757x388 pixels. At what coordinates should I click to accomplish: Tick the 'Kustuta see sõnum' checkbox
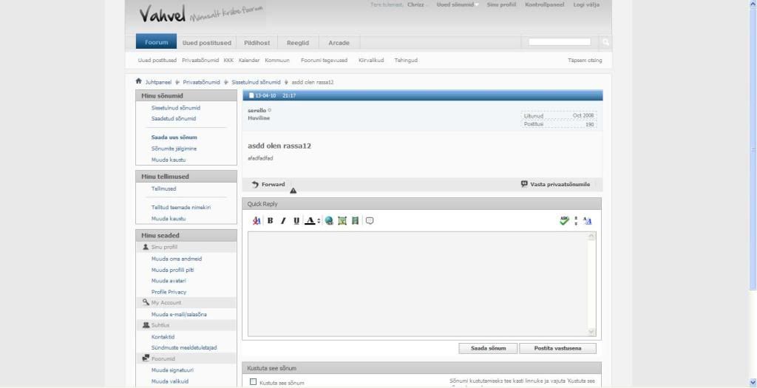[253, 382]
